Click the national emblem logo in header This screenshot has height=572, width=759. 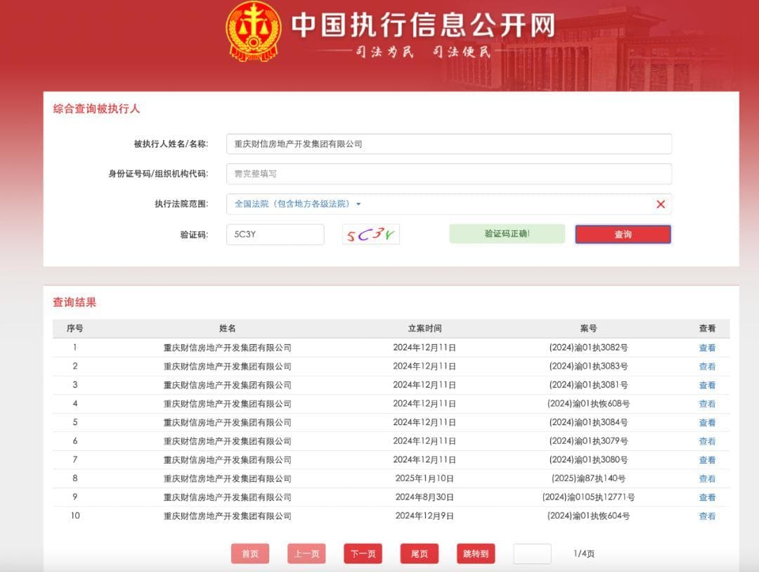[253, 32]
